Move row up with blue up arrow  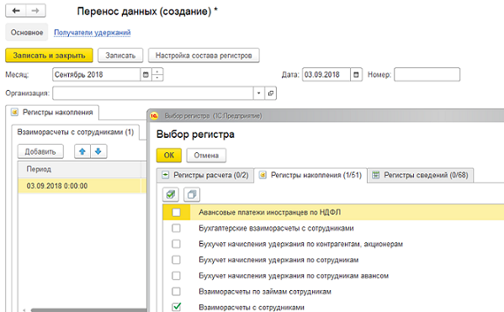pyautogui.click(x=82, y=151)
